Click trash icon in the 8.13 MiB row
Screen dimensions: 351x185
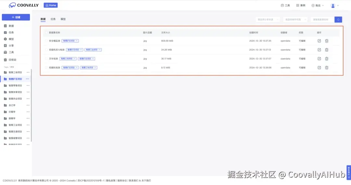327,68
